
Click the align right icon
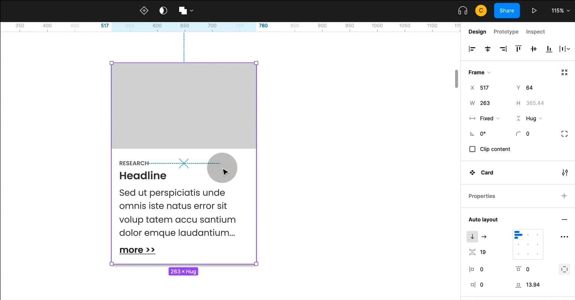click(x=503, y=49)
